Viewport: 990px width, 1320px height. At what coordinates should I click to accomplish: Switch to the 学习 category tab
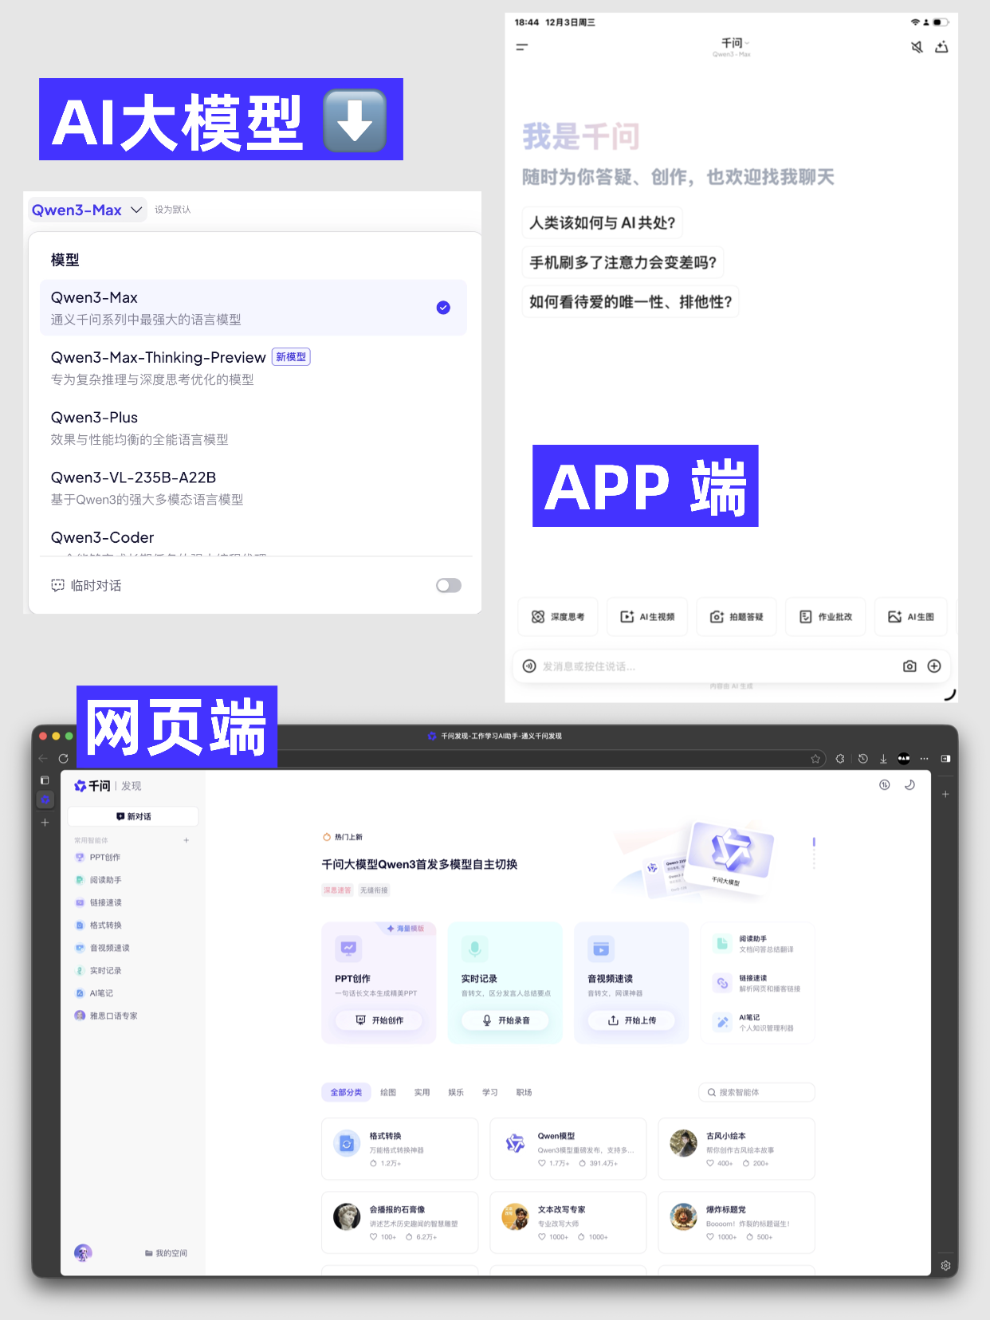pyautogui.click(x=489, y=1092)
